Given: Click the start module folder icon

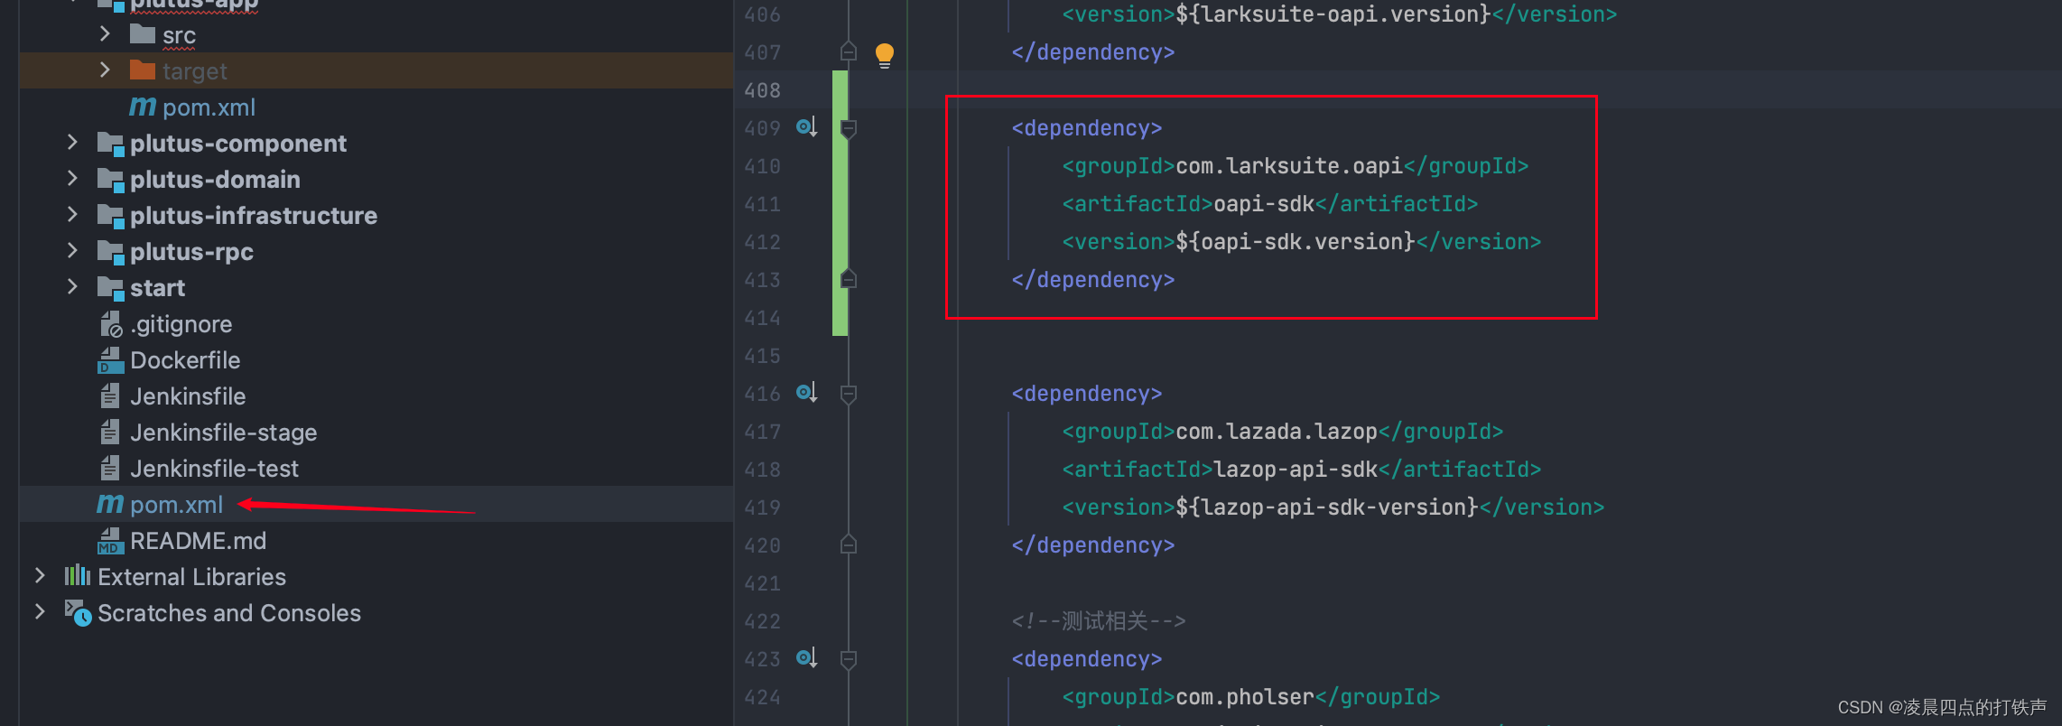Looking at the screenshot, I should pos(110,288).
